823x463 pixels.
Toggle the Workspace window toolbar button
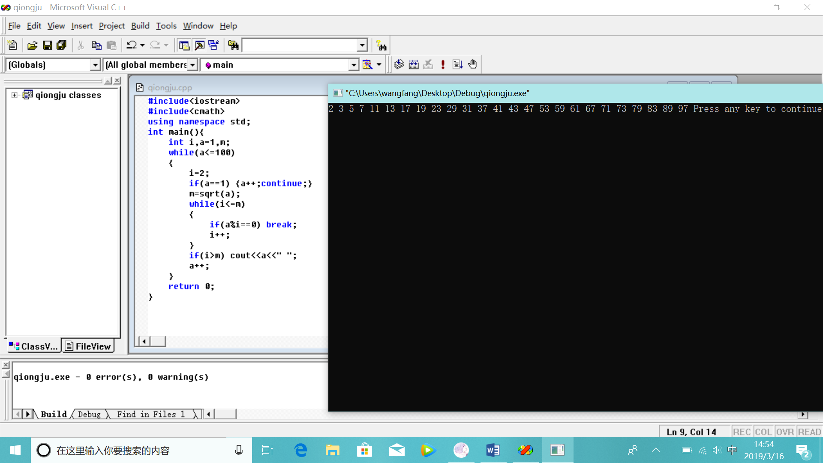[184, 45]
